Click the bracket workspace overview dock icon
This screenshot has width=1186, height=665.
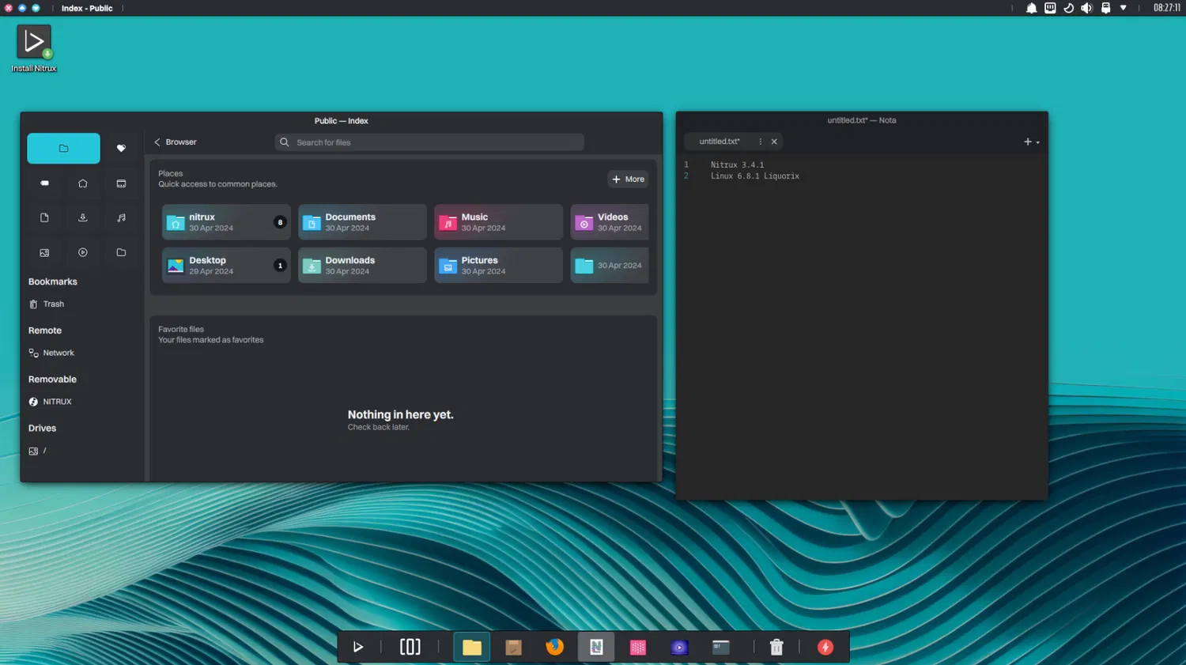point(410,647)
